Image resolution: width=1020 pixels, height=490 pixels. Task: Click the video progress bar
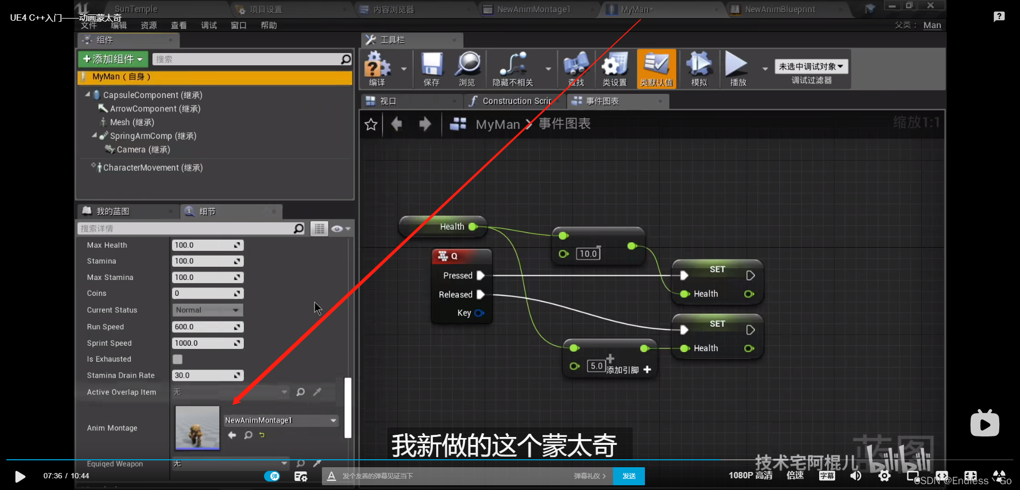coord(510,459)
